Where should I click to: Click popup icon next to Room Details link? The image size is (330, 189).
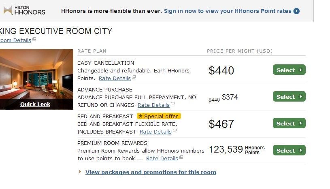pyautogui.click(x=34, y=39)
